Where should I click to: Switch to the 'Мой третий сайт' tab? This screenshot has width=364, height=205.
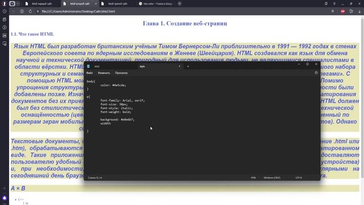click(118, 4)
